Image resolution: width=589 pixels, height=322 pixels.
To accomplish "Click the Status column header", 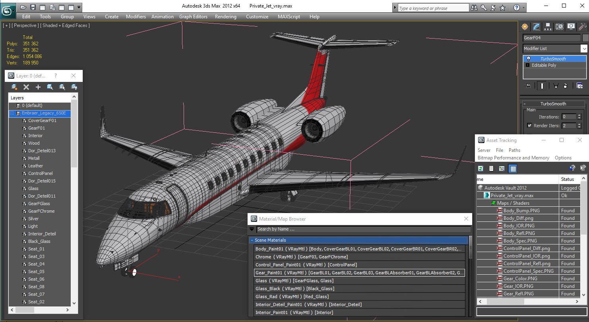I will [570, 179].
